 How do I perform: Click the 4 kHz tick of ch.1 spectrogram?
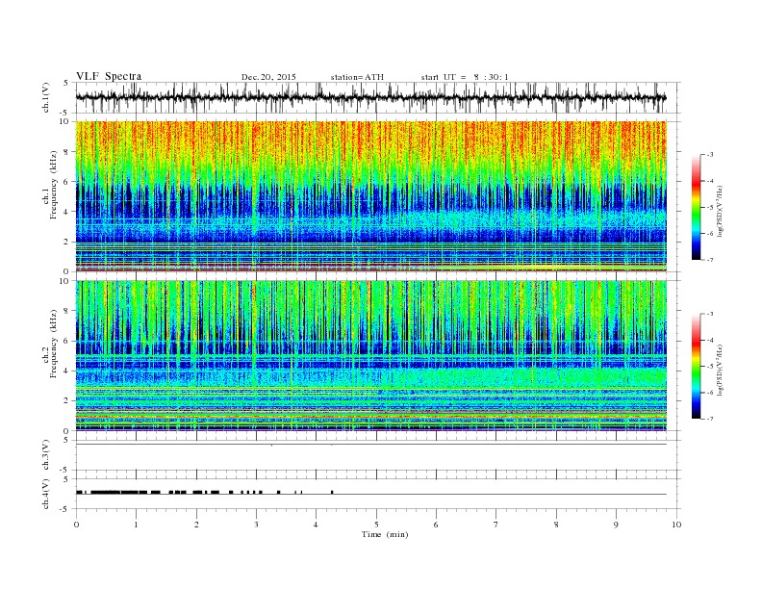pos(67,212)
